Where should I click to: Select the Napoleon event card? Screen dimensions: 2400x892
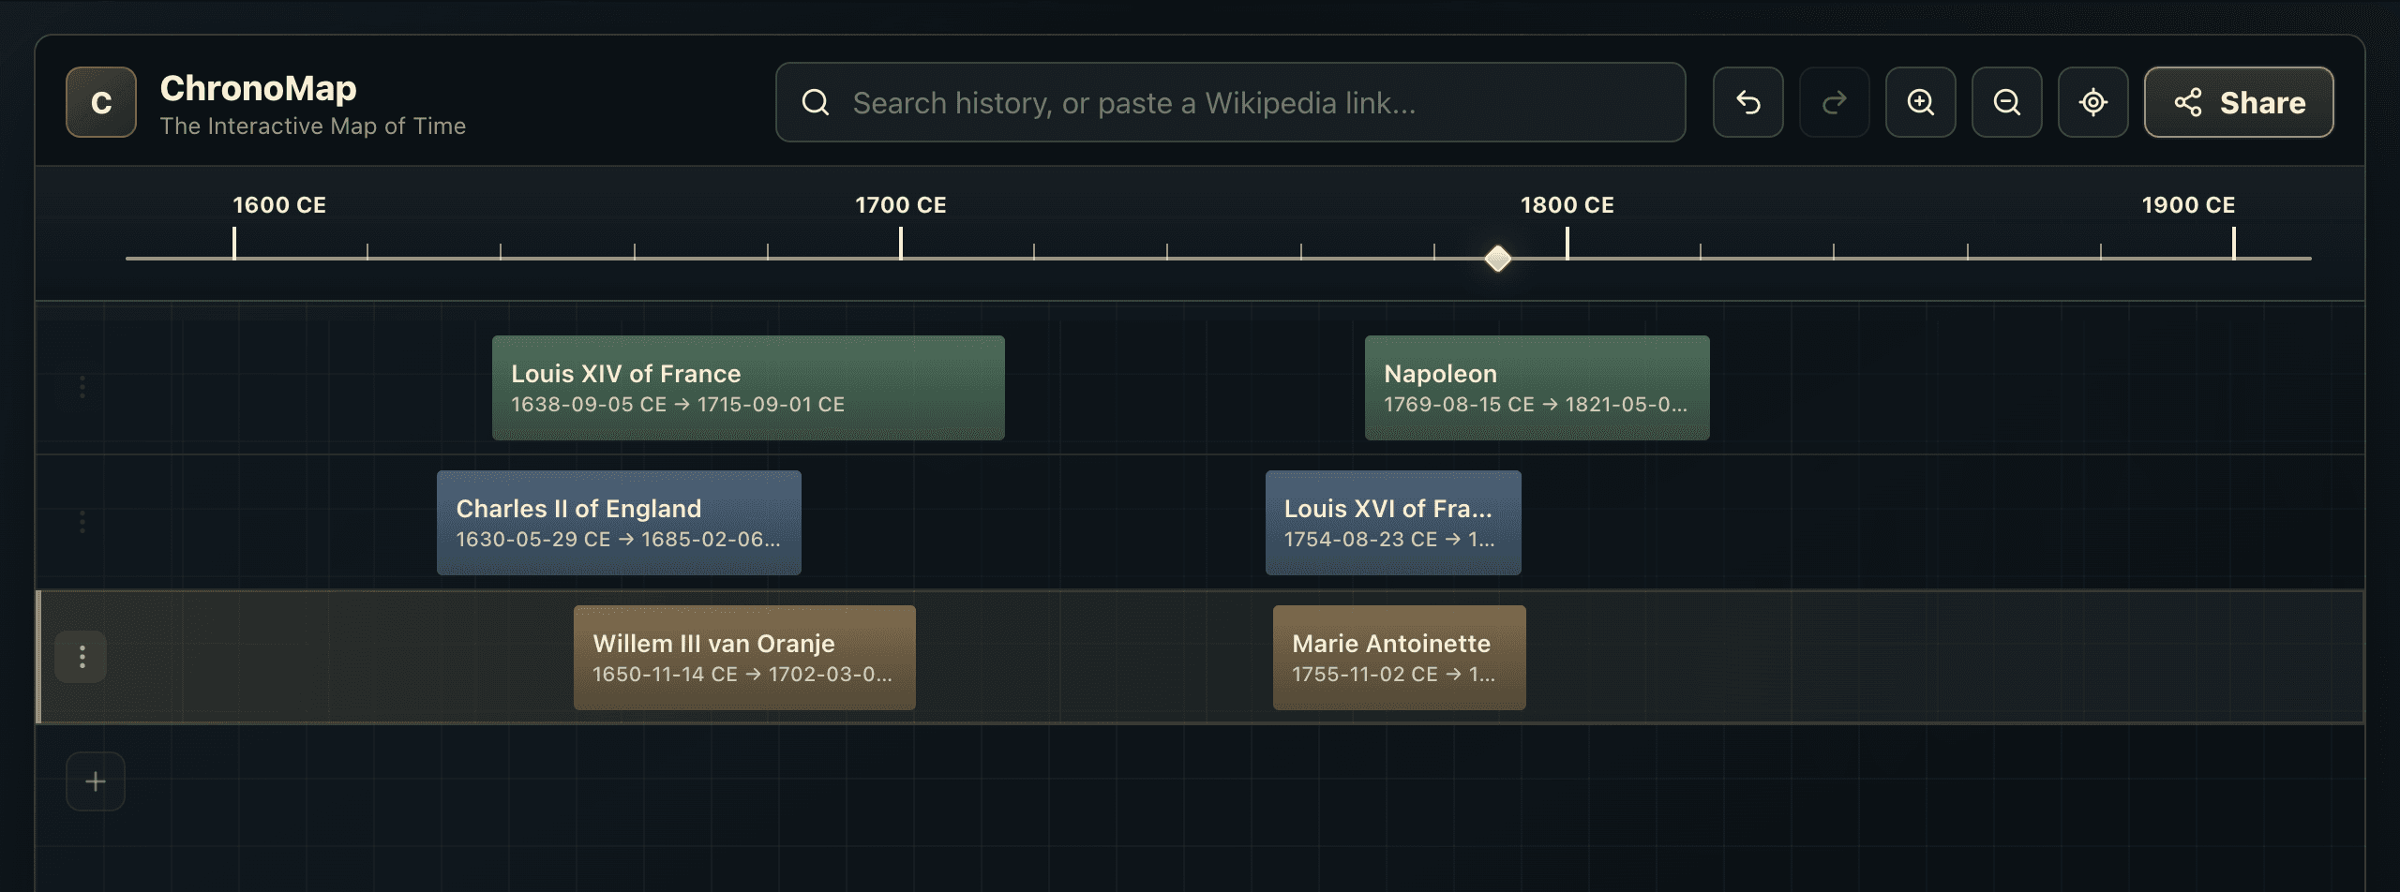1537,388
